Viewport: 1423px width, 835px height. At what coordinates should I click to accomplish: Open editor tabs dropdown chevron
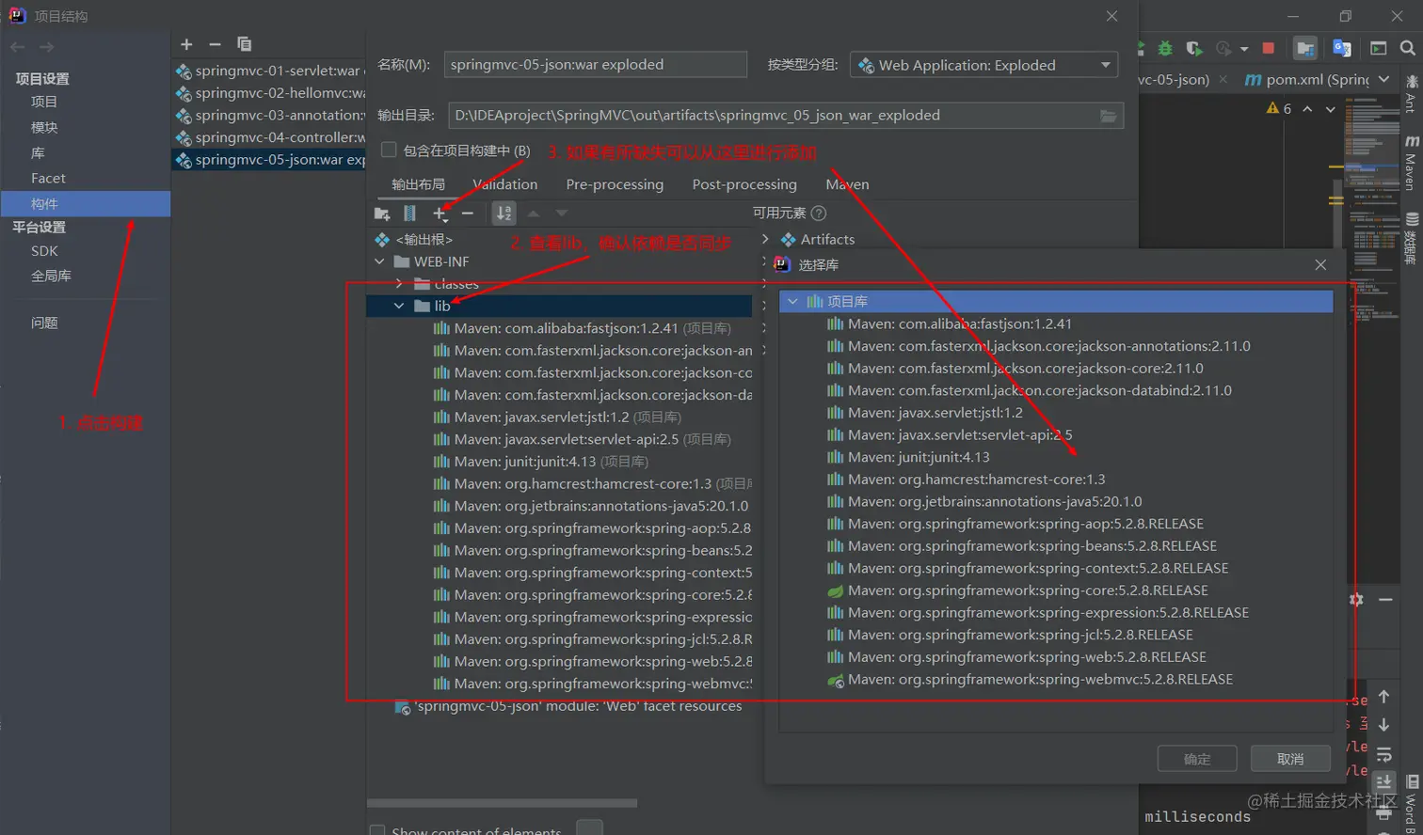pyautogui.click(x=1383, y=80)
